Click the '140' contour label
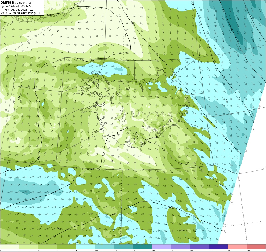 pyautogui.click(x=231, y=29)
